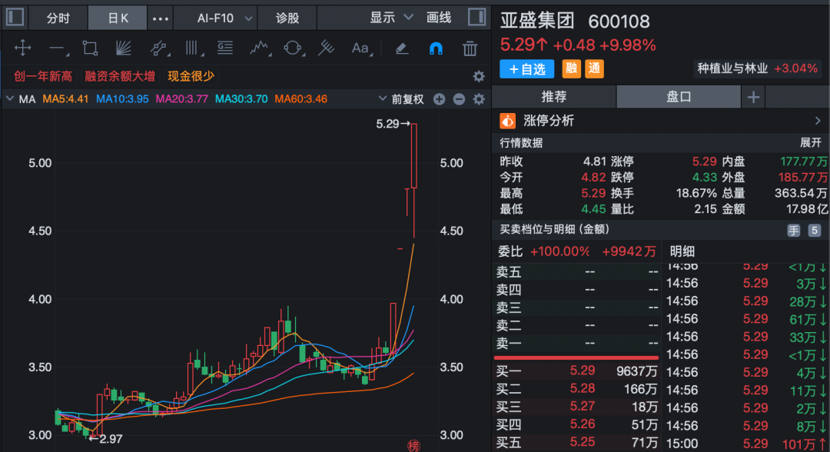Open the 前复权 adjustment dropdown
The image size is (830, 452).
[x=400, y=99]
